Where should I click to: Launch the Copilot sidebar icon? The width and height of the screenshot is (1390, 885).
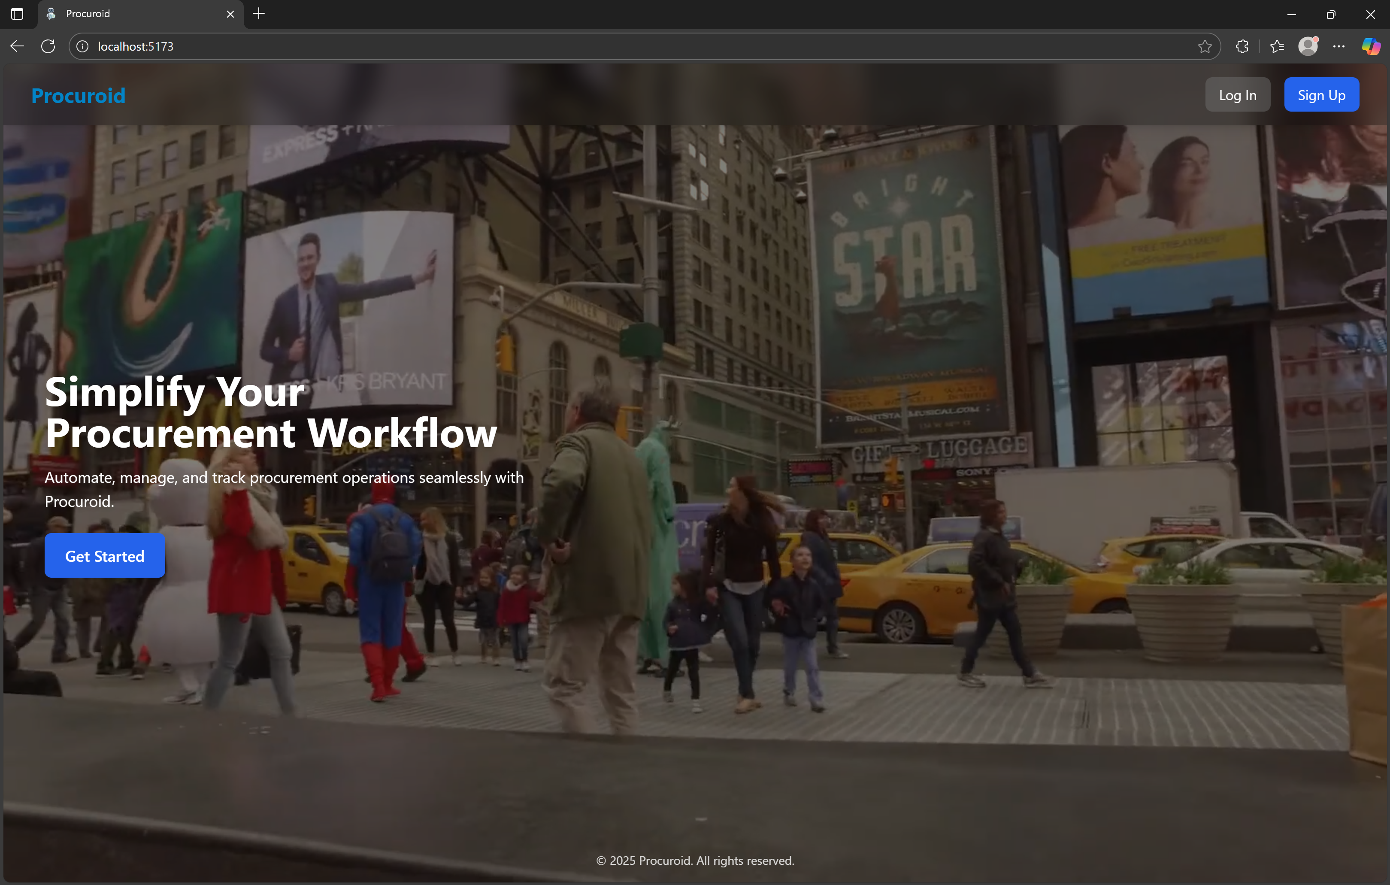[1371, 46]
